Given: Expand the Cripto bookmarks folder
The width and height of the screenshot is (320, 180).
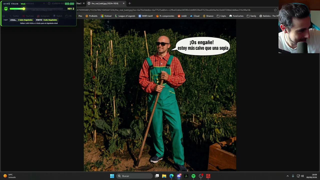Looking at the screenshot, I should click(221, 16).
